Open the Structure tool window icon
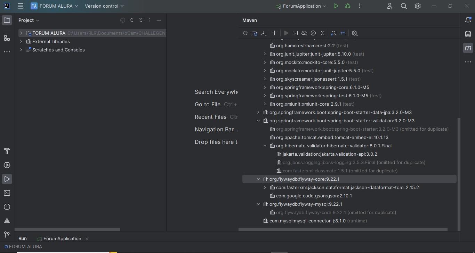Screen dimensions: 475x253 point(7,38)
